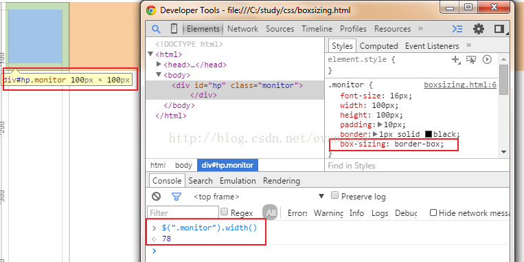
Task: Open the Search drawer tab
Action: [201, 181]
